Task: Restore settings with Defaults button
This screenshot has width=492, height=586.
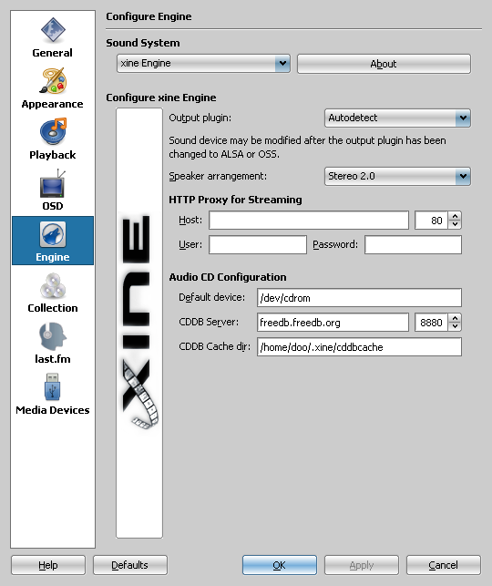Action: (130, 565)
